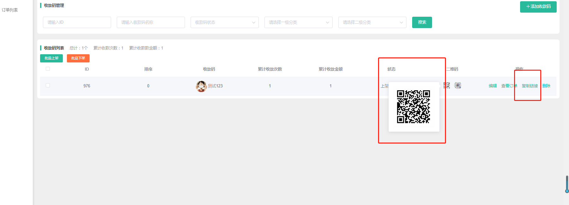Click the enlarged QR code popup image
Image resolution: width=569 pixels, height=205 pixels.
413,107
